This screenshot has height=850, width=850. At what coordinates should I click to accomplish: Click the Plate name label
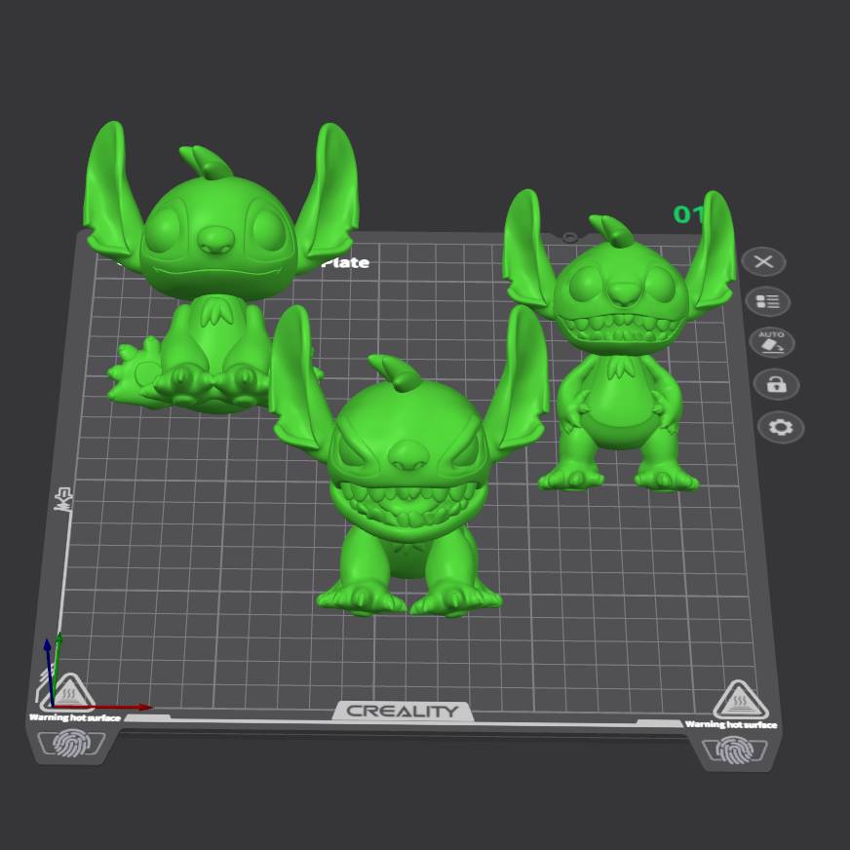pos(345,262)
